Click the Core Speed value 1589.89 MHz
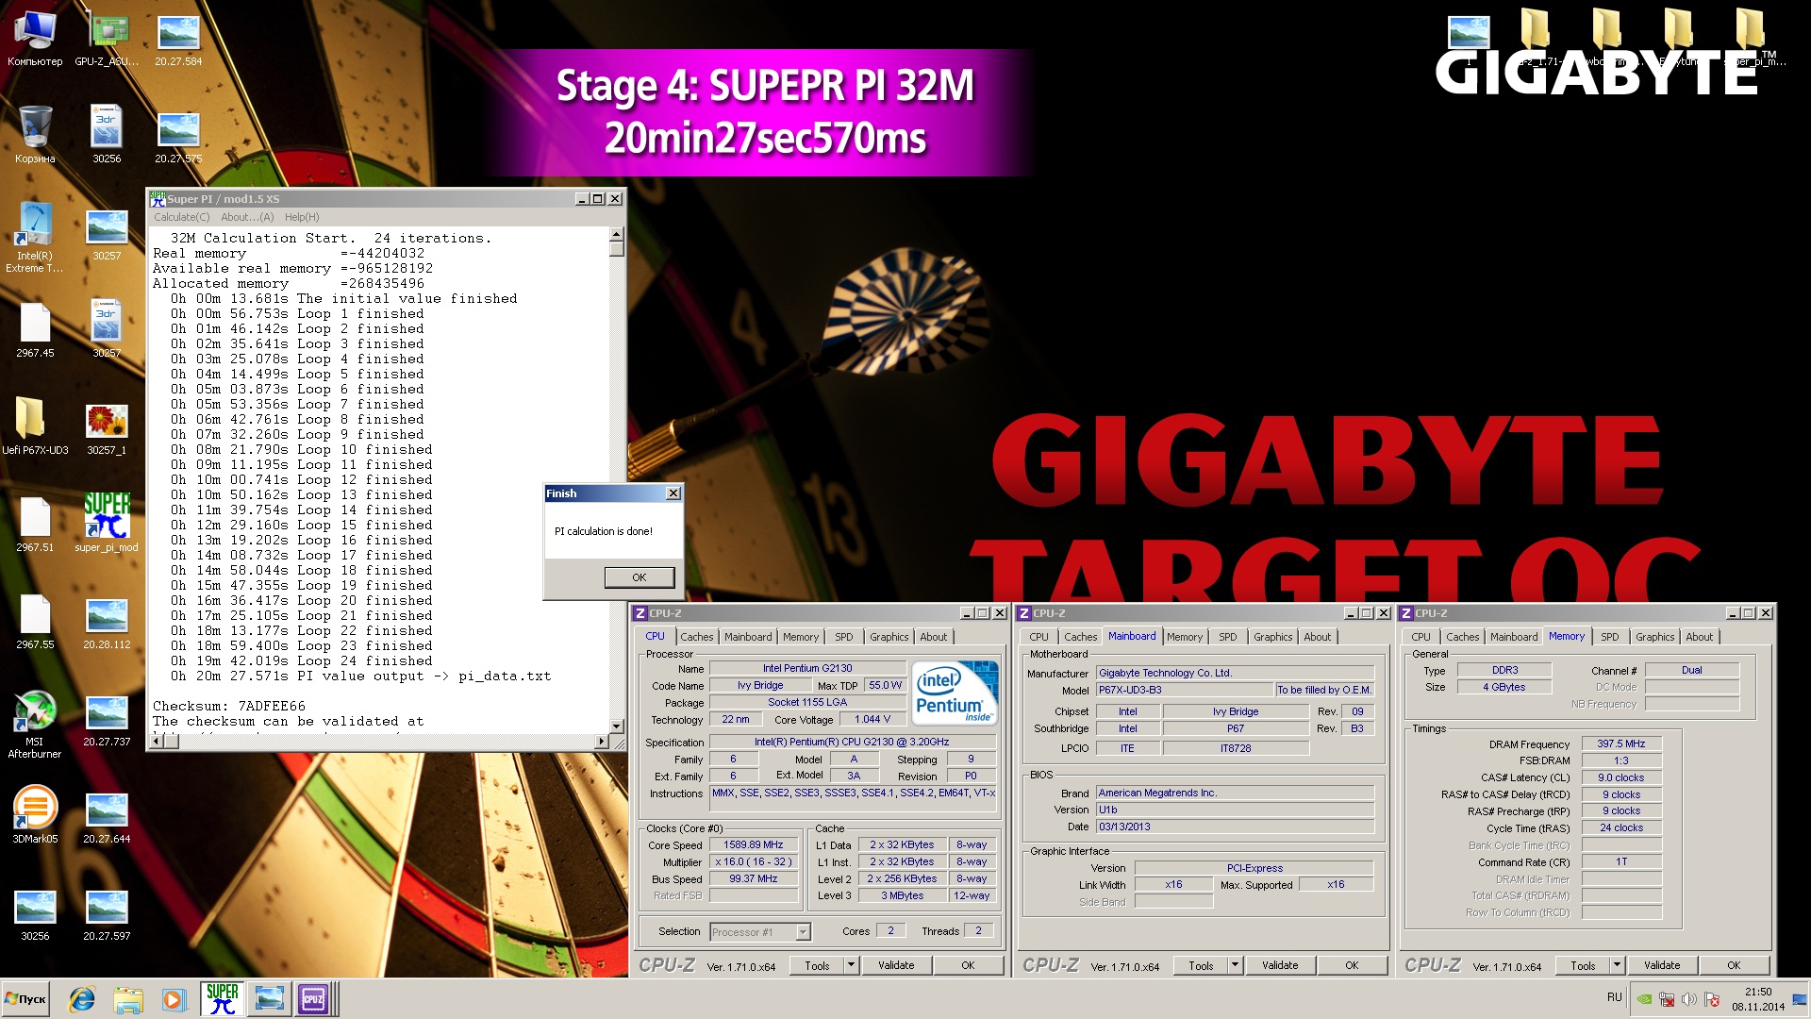Screen dimensions: 1811x1019 click(x=754, y=844)
